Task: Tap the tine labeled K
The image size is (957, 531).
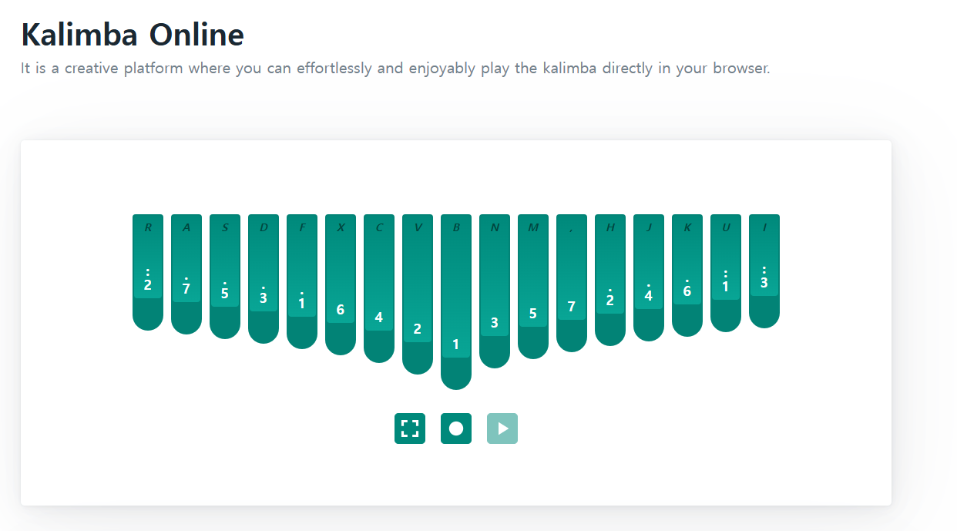Action: click(687, 275)
